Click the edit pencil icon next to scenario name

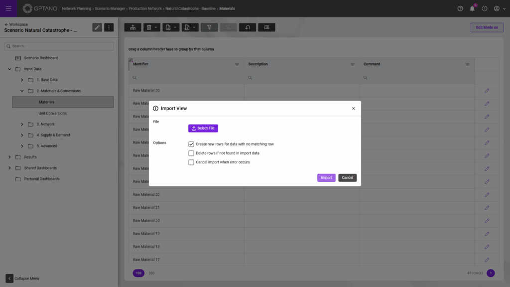coord(97,27)
